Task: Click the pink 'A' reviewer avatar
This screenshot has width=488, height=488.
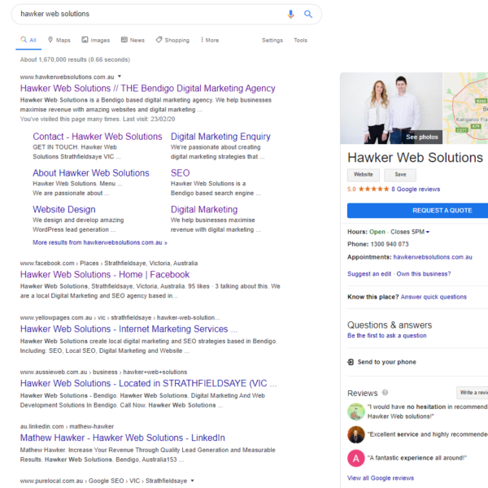Action: (x=356, y=458)
